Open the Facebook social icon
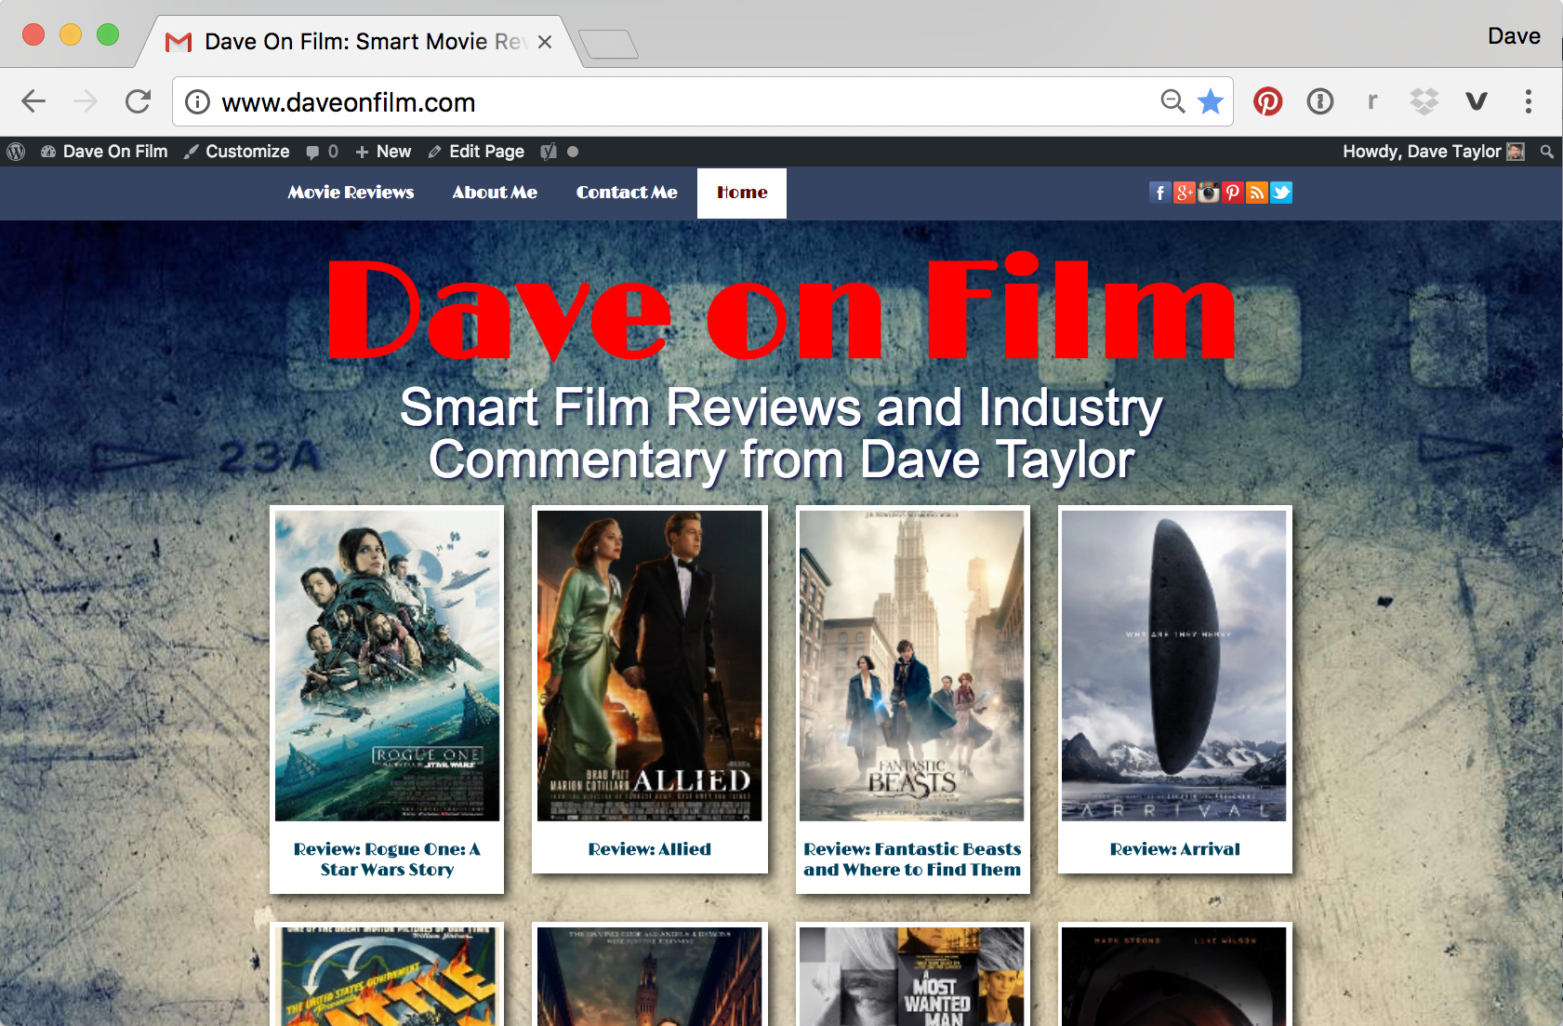This screenshot has width=1563, height=1026. click(1159, 193)
